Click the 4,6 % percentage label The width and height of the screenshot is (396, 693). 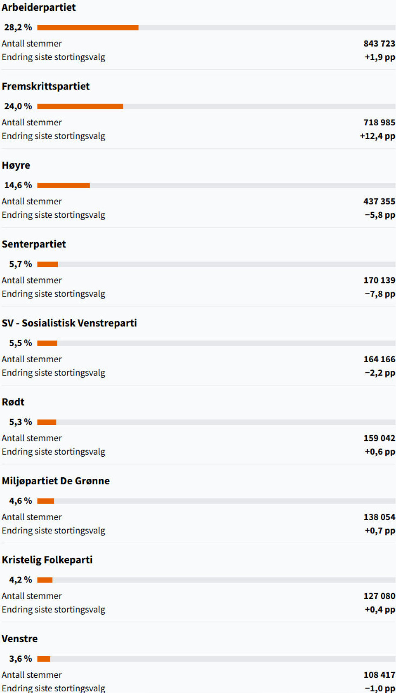21,501
